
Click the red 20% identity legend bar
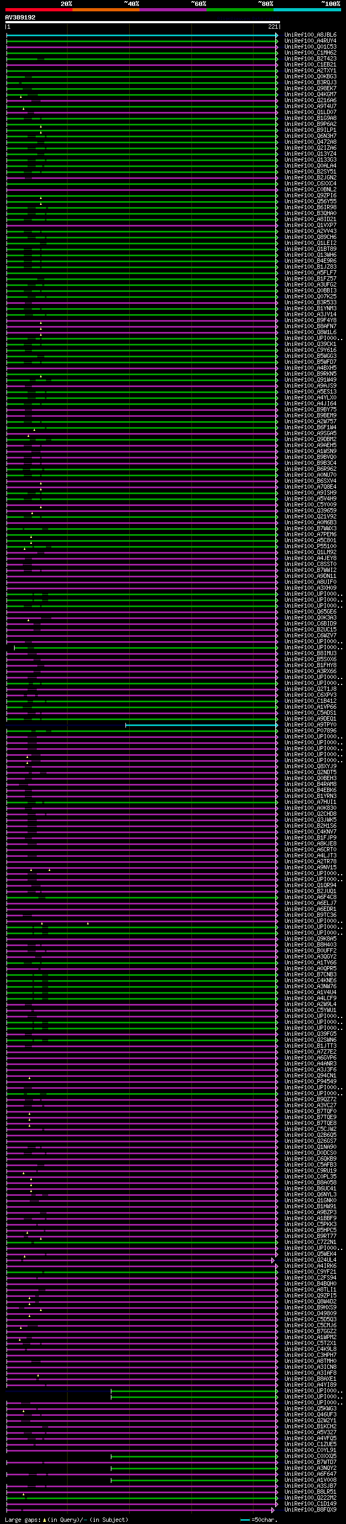38,10
